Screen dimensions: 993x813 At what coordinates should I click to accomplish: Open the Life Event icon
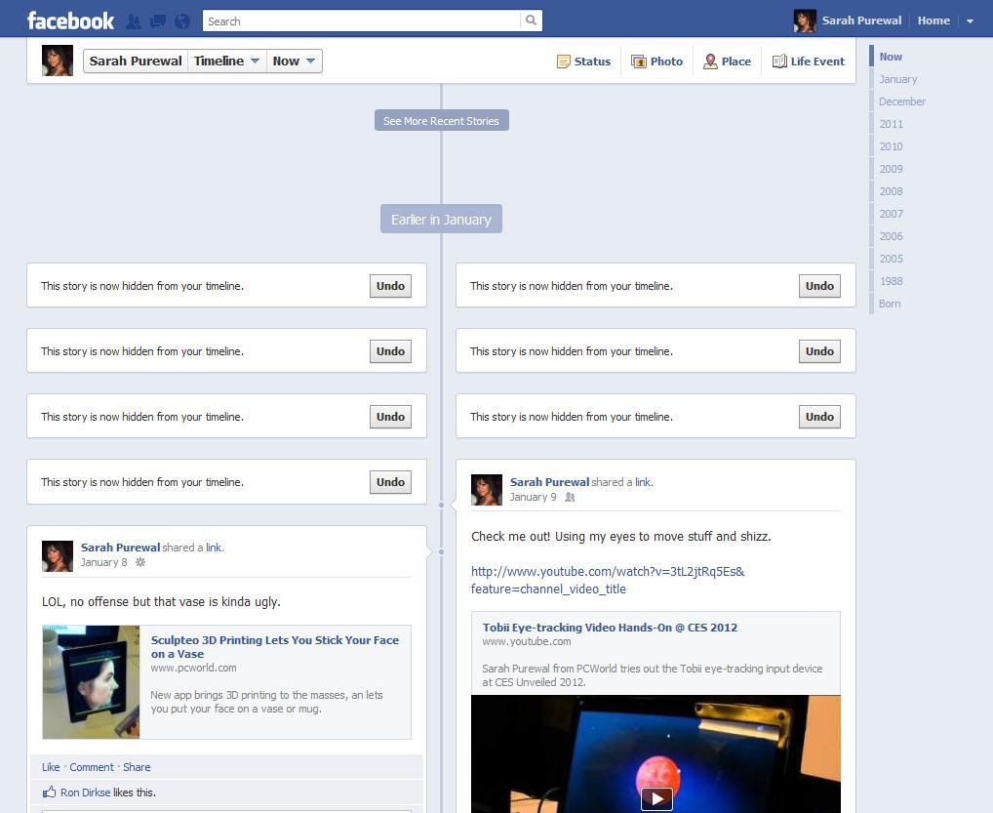click(779, 61)
